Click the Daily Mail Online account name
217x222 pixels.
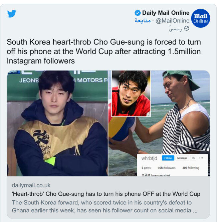click(166, 13)
